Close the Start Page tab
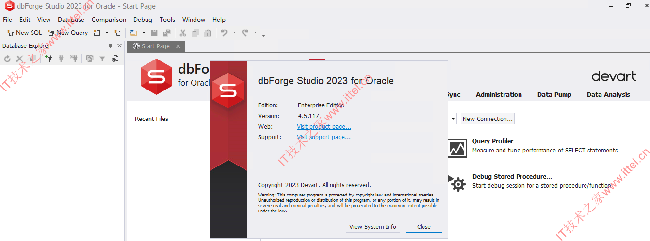Screen dimensions: 650x241 (178, 46)
